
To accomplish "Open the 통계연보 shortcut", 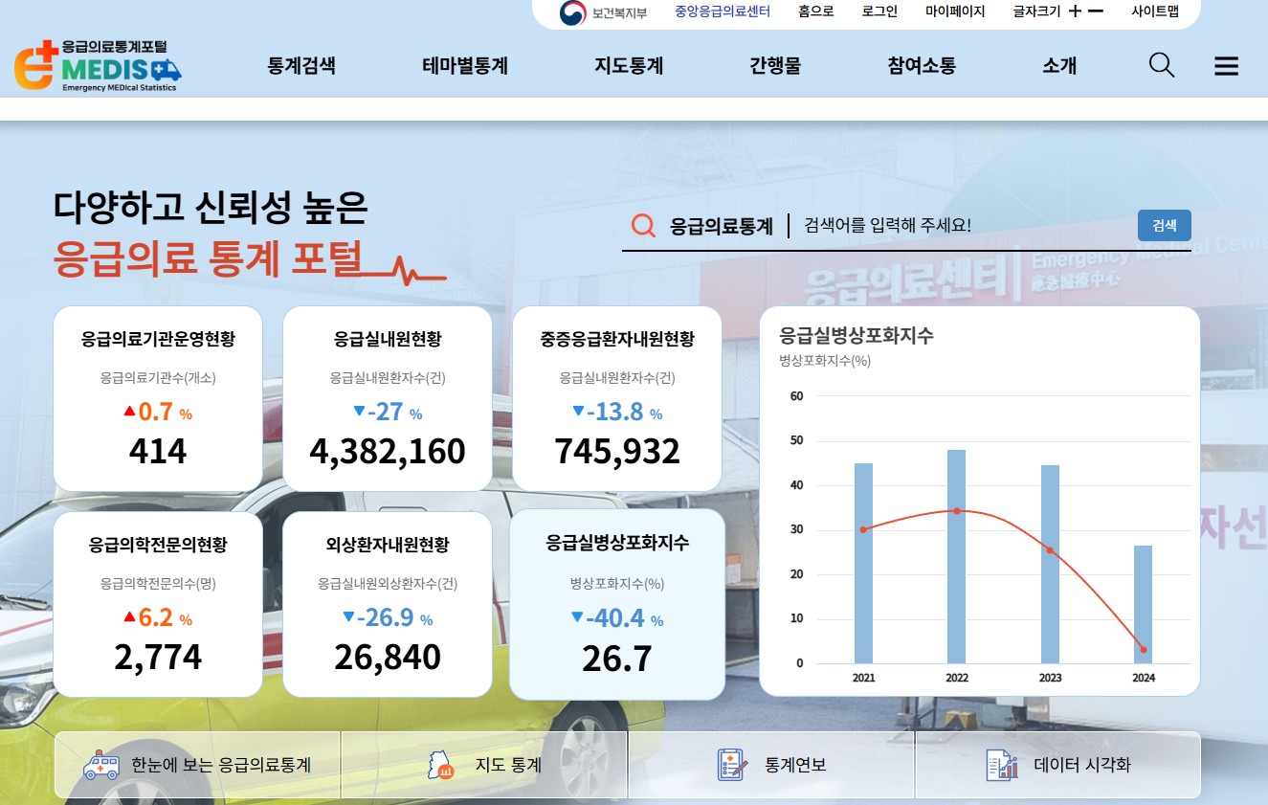I will tap(771, 765).
